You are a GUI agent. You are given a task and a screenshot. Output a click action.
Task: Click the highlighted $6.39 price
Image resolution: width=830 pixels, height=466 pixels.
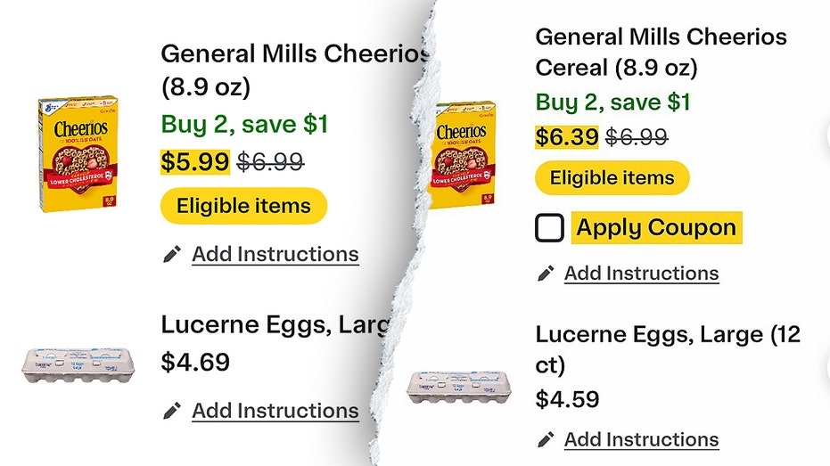pos(567,137)
